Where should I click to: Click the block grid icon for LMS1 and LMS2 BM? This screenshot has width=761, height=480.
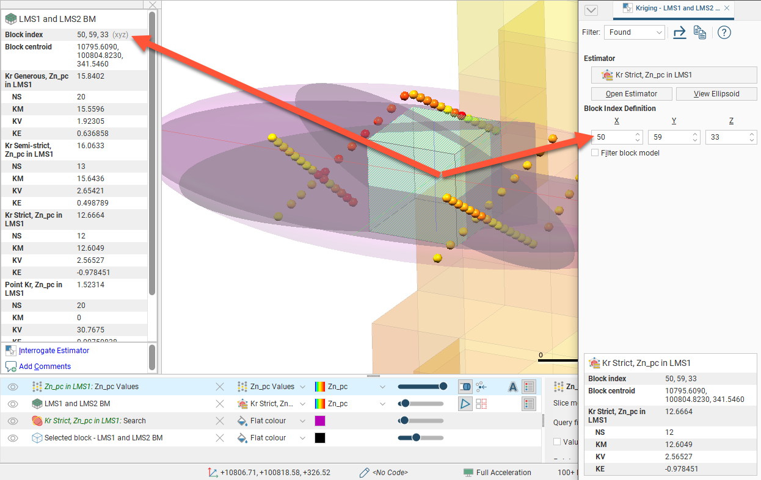[481, 404]
